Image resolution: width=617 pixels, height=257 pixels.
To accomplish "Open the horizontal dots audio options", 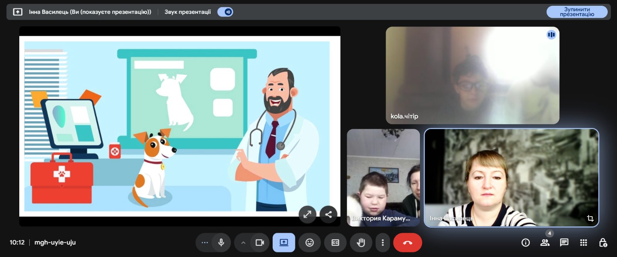I will point(205,243).
